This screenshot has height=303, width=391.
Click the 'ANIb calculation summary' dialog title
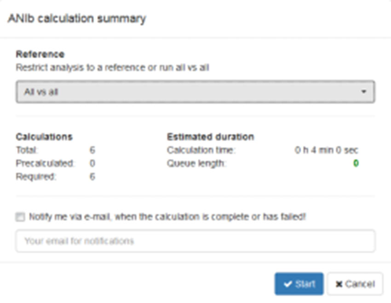(x=77, y=19)
